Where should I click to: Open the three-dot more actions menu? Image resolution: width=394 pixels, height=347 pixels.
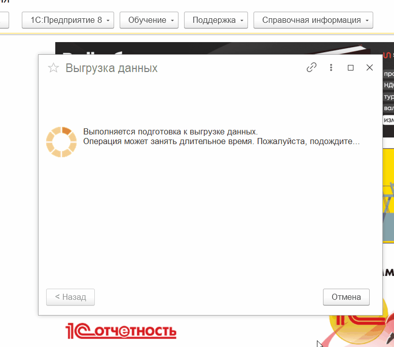[x=331, y=67]
